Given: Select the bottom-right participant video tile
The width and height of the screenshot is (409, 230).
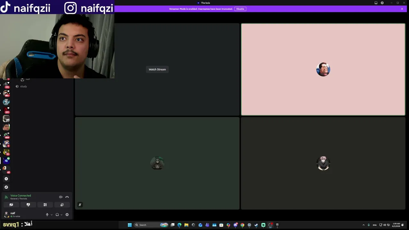Looking at the screenshot, I should click(x=323, y=163).
